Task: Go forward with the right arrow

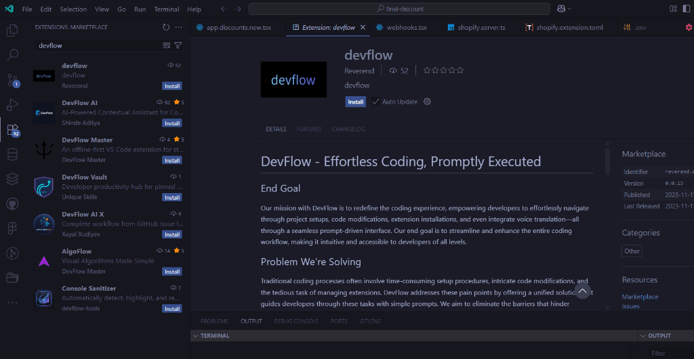Action: coord(238,9)
